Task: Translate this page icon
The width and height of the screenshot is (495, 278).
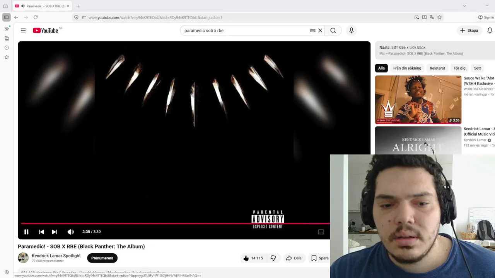Action: (x=432, y=17)
